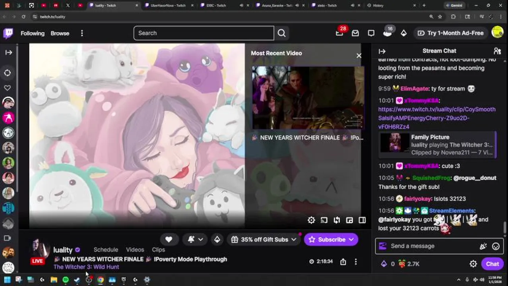
Task: Click the purple Chat send button
Action: coord(492,264)
